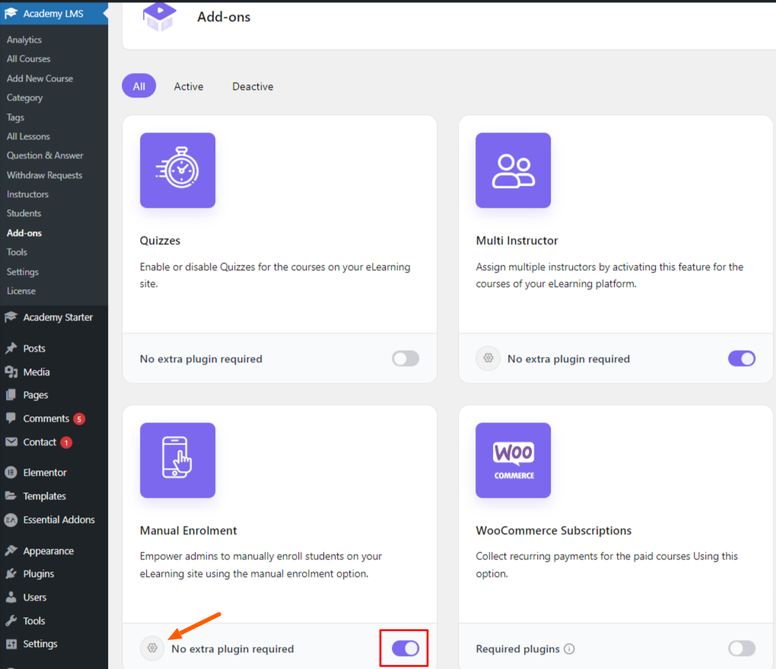Image resolution: width=776 pixels, height=669 pixels.
Task: Click the Contact badge showing 1
Action: (x=66, y=442)
